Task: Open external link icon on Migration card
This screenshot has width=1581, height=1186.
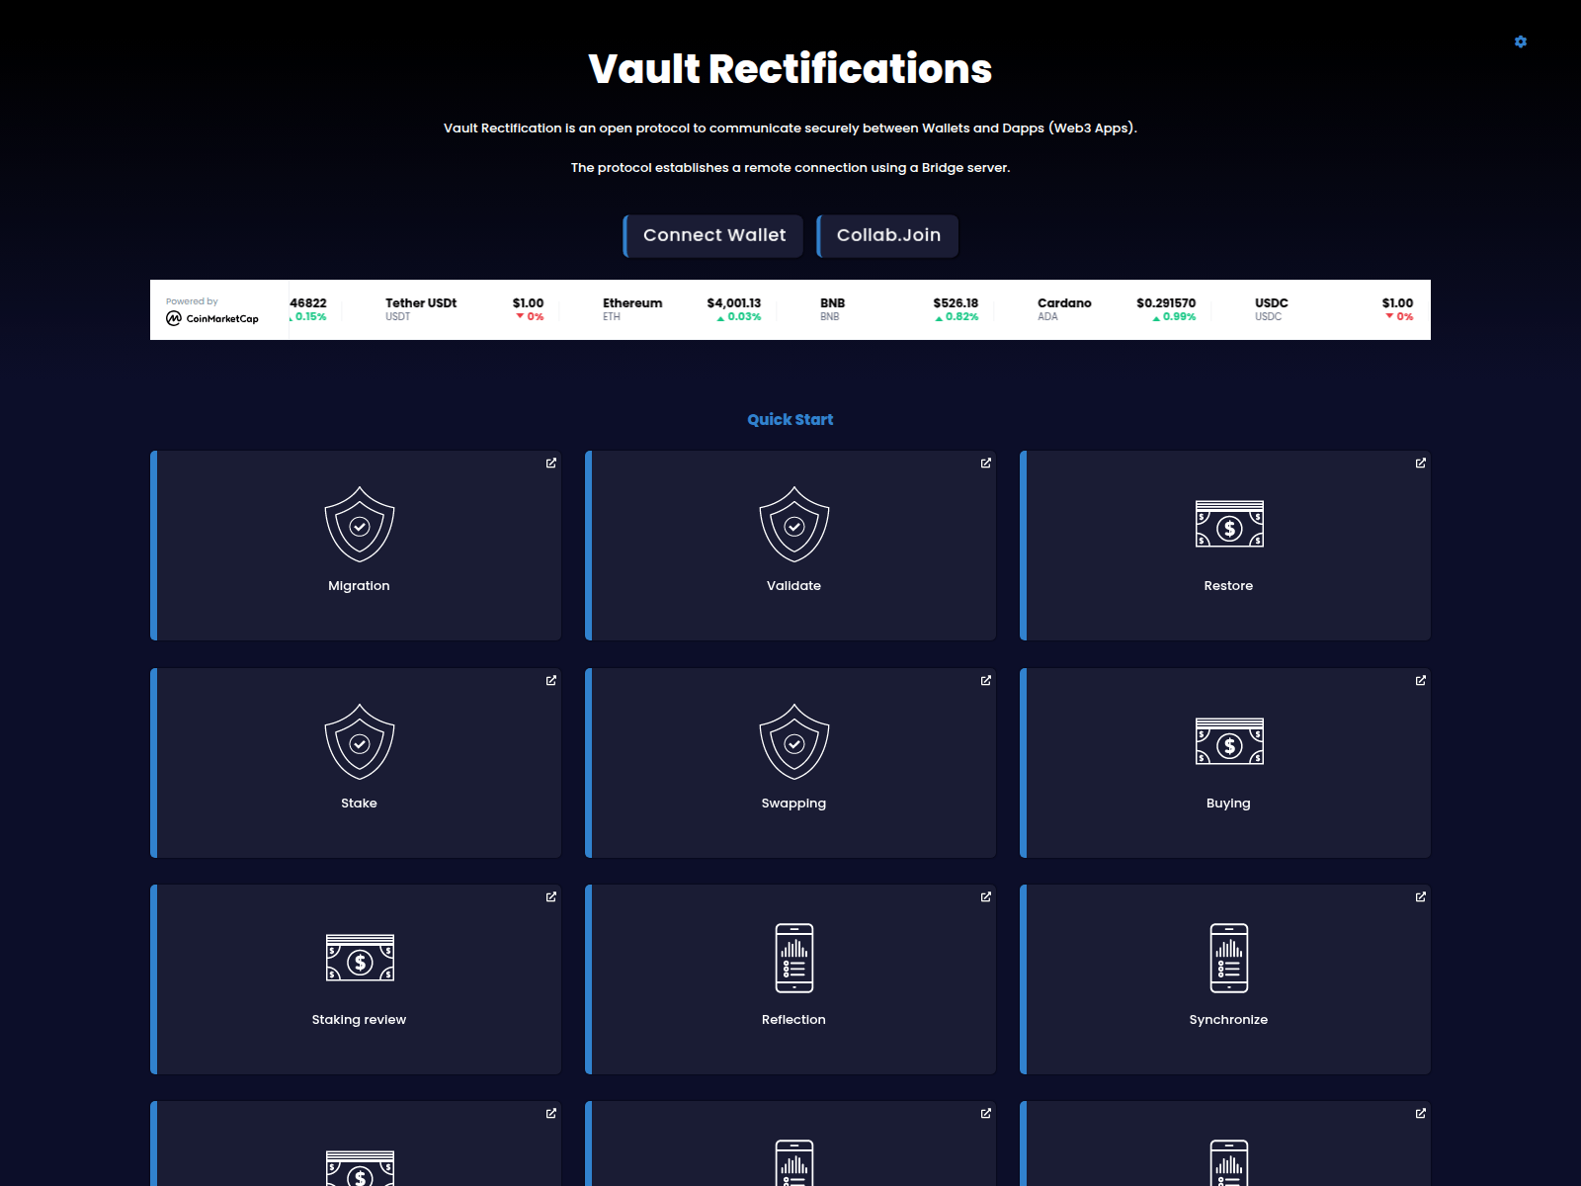Action: coord(551,463)
